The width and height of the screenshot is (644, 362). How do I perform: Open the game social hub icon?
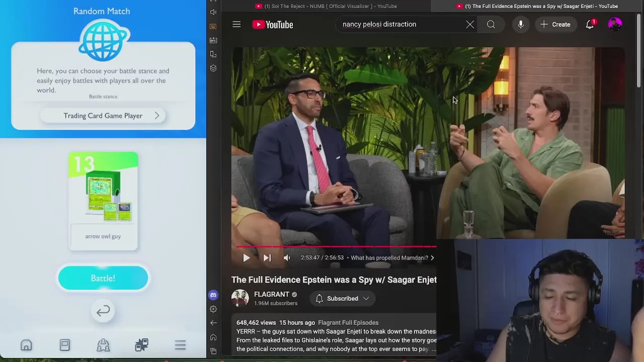coord(103,345)
